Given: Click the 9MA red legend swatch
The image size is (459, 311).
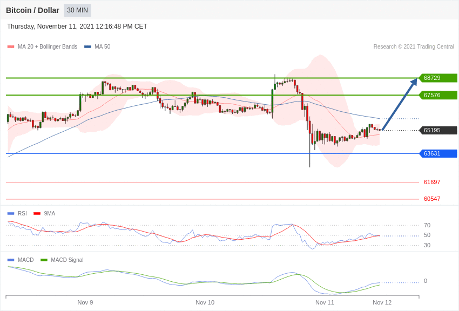Looking at the screenshot, I should pyautogui.click(x=37, y=214).
